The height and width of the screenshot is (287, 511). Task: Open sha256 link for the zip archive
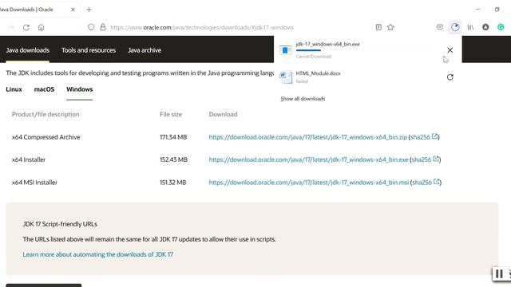coord(424,137)
